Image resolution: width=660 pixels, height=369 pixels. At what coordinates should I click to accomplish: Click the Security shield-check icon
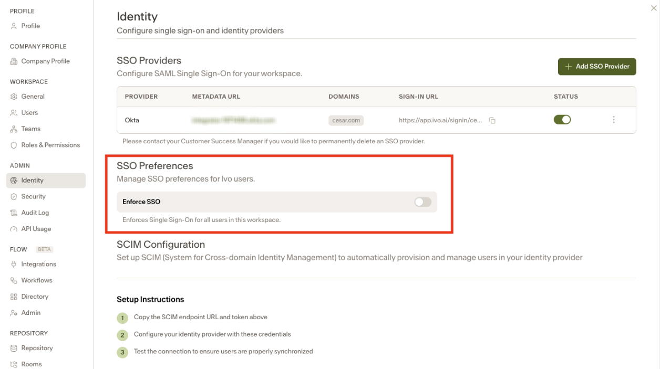tap(14, 197)
